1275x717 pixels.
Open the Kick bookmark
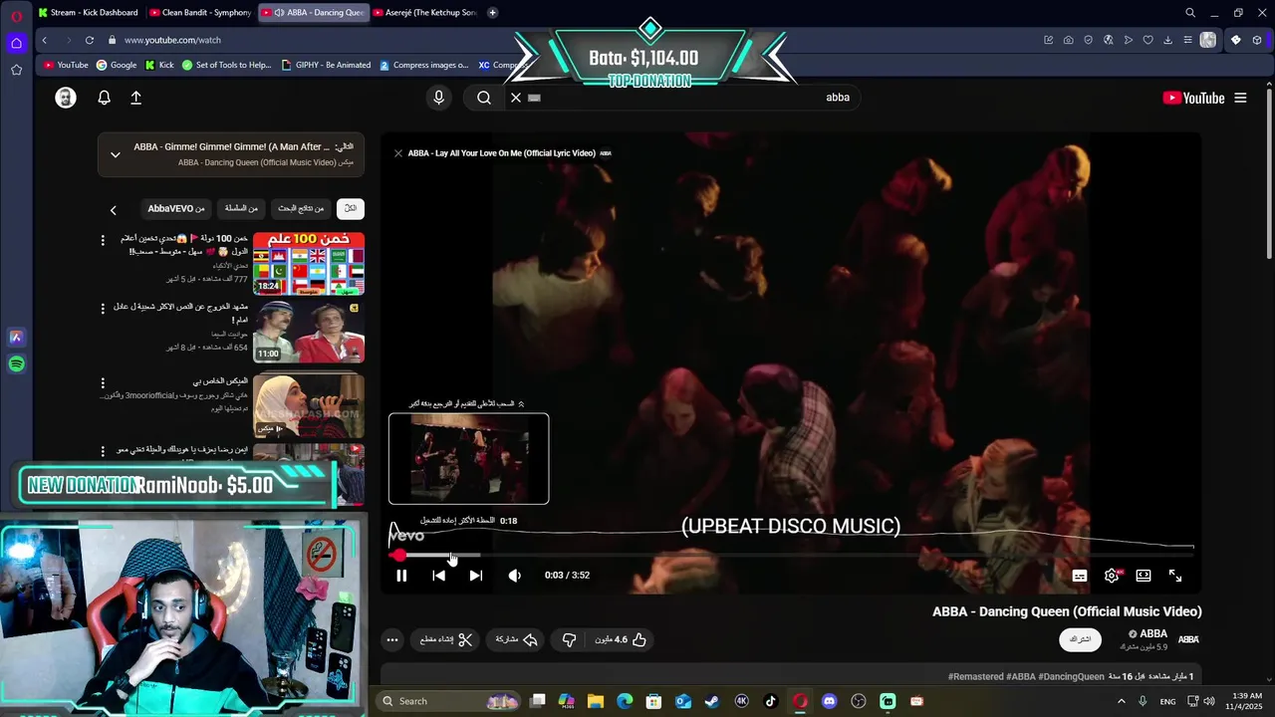click(159, 65)
